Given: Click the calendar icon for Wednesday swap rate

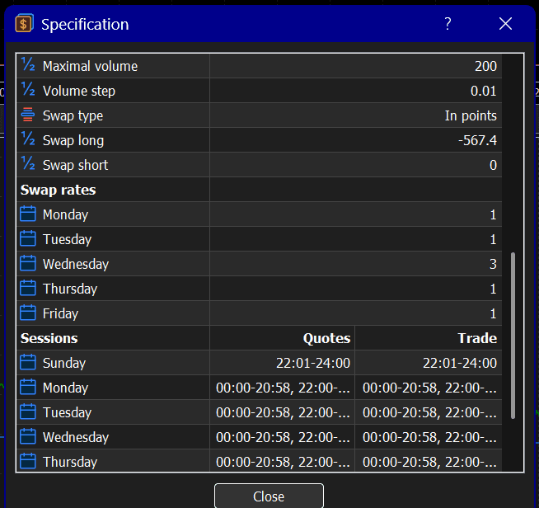Looking at the screenshot, I should click(x=28, y=263).
